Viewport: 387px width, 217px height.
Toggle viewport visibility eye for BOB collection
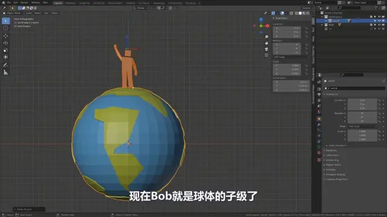click(379, 25)
